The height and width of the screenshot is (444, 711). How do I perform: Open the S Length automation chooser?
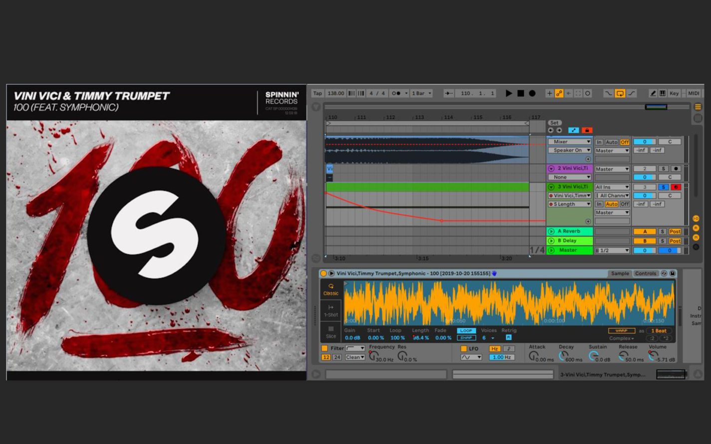pyautogui.click(x=570, y=204)
